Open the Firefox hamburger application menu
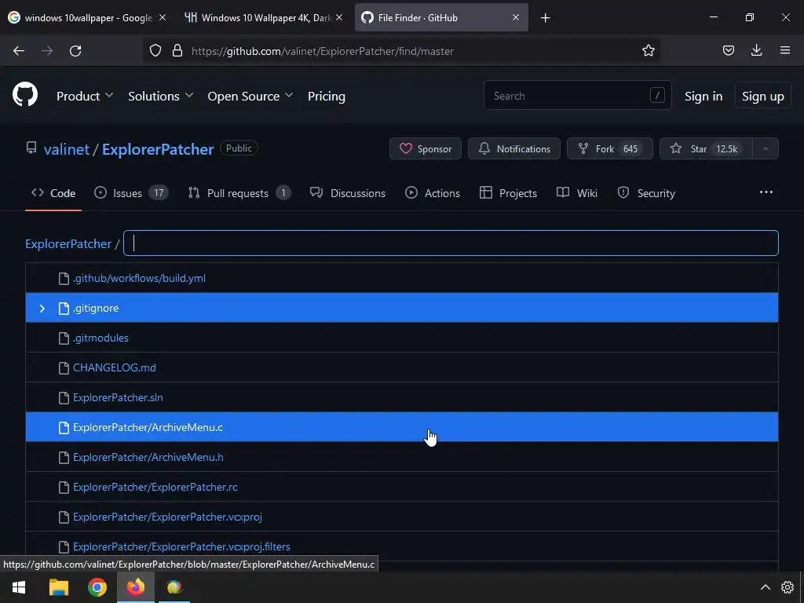Screen dimensions: 804x603 pyautogui.click(x=785, y=50)
